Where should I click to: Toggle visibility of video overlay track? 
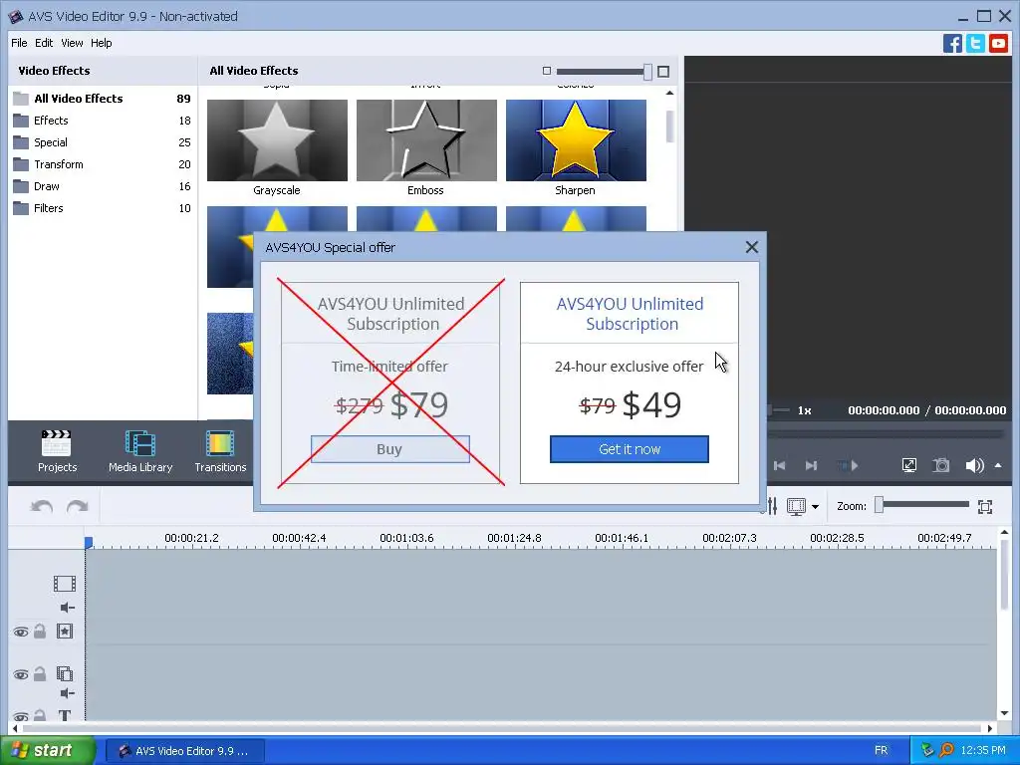[21, 674]
